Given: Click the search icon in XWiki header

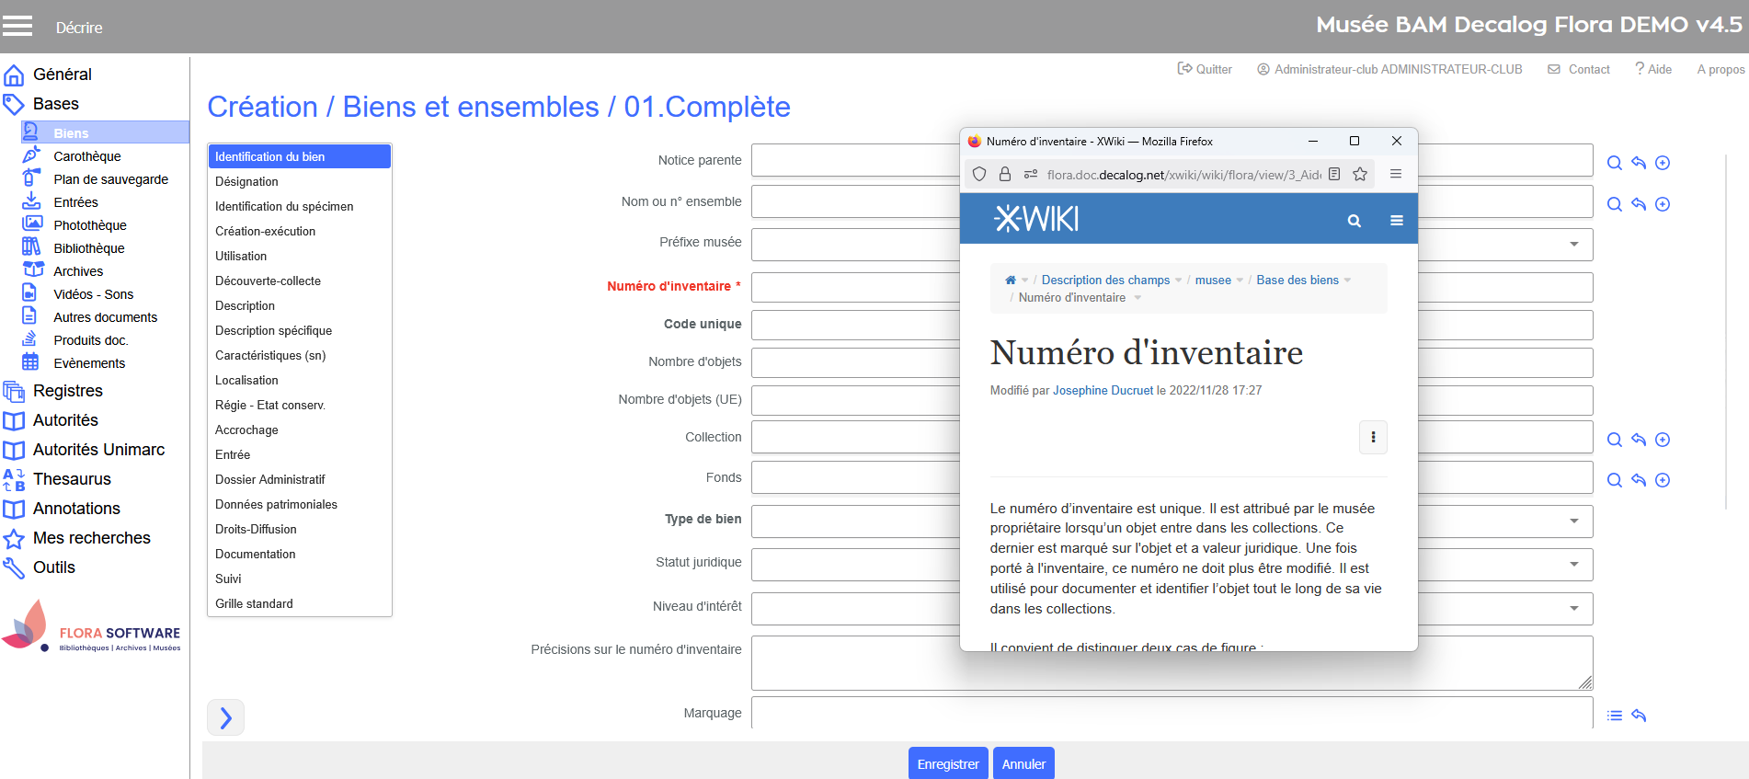Looking at the screenshot, I should click(1354, 221).
